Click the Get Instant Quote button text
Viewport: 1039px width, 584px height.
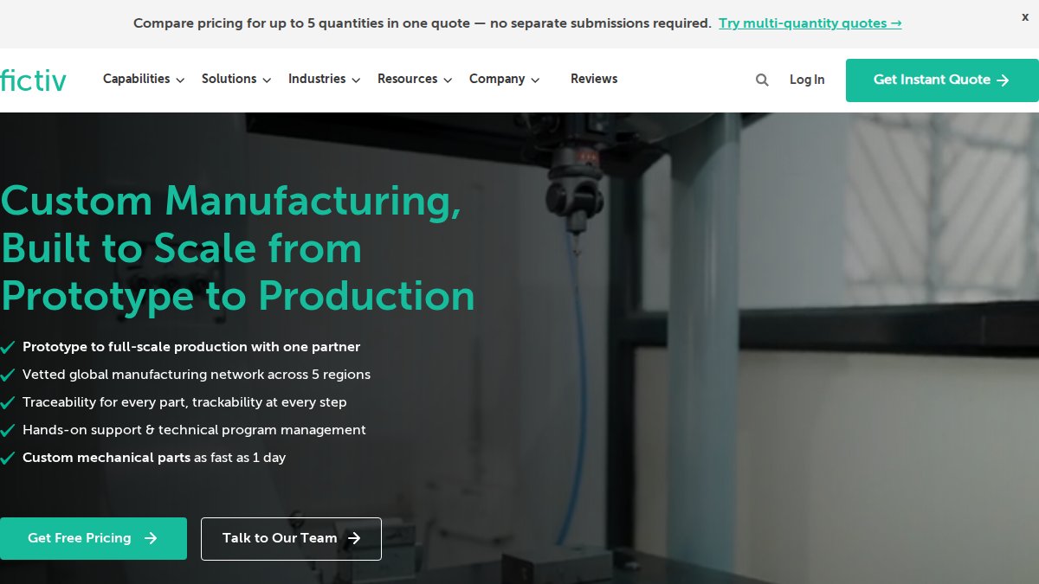932,80
